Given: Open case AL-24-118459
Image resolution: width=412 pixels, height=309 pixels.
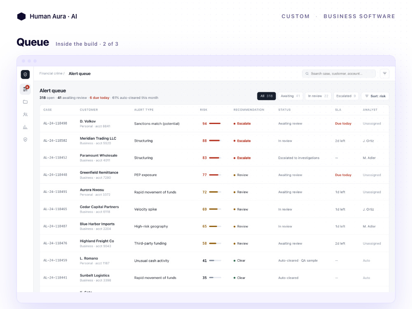Looking at the screenshot, I should tap(55, 260).
